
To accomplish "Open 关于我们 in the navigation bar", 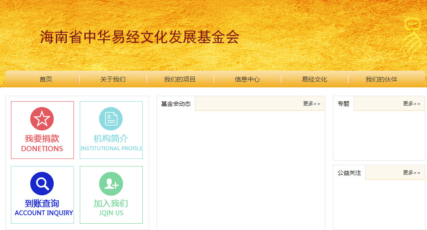I will click(x=113, y=79).
